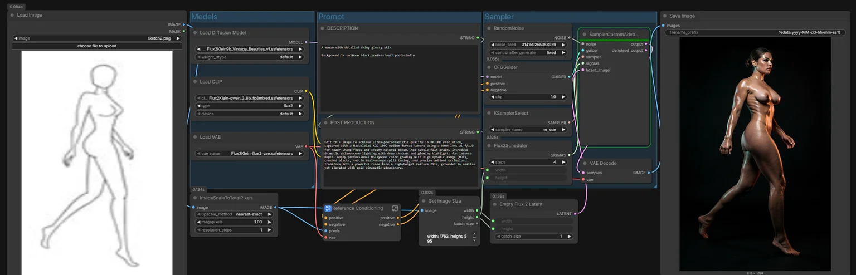Increase cfg value with right arrow
Viewport: 856px width, 275px height.
click(x=563, y=97)
